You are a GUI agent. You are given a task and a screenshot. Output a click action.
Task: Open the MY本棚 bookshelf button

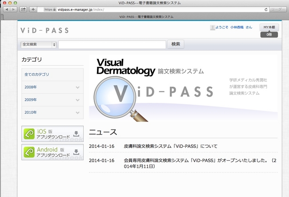click(269, 27)
